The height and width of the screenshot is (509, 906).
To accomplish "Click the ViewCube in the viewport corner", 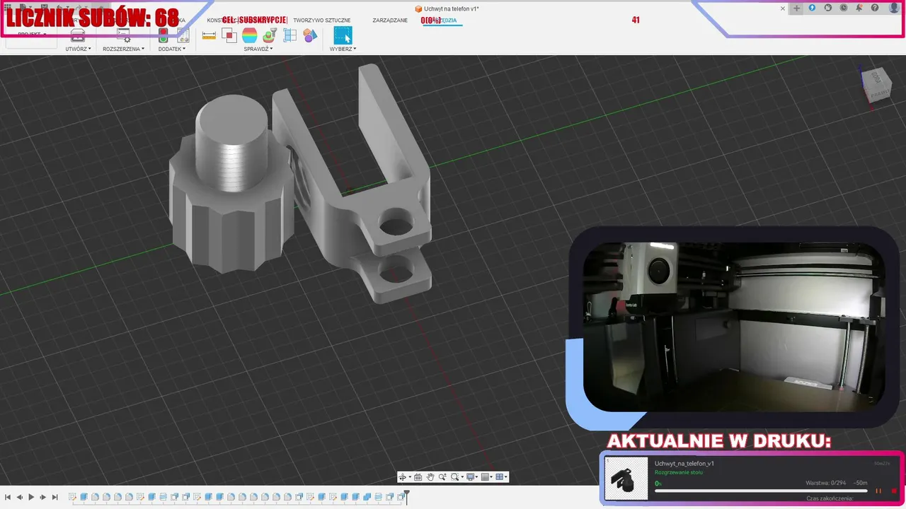I will point(876,86).
